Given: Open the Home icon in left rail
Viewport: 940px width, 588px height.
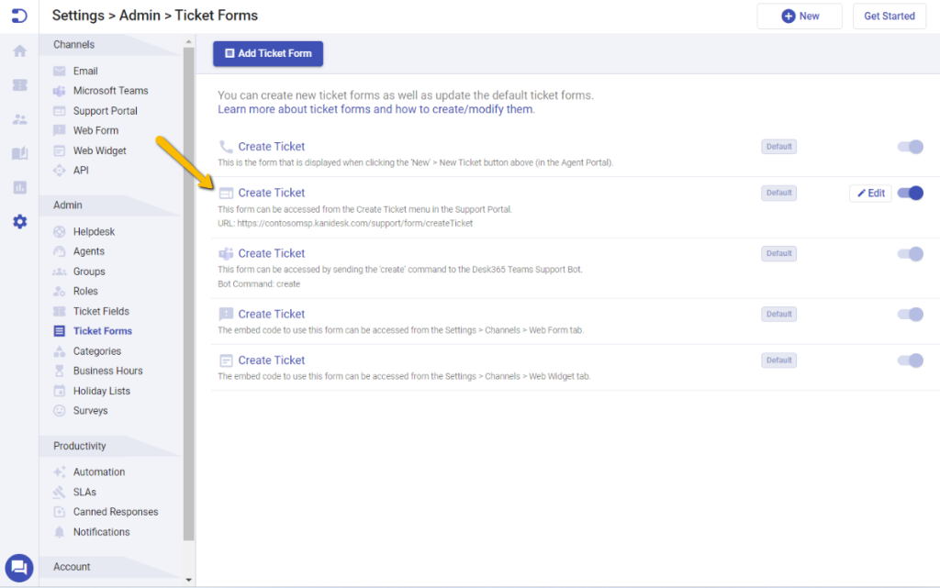Looking at the screenshot, I should 20,50.
